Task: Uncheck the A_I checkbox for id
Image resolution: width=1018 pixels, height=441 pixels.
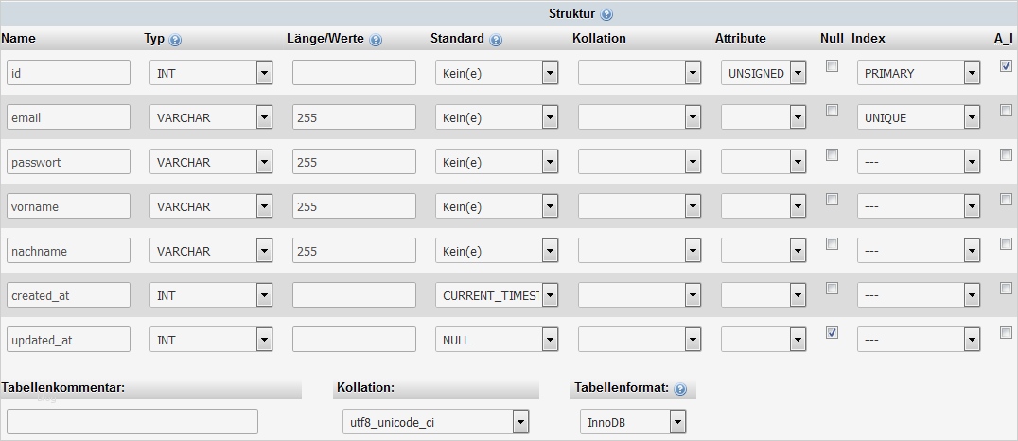Action: click(x=1006, y=66)
